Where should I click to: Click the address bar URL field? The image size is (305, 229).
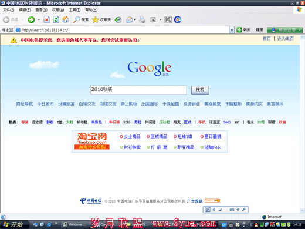(122, 30)
